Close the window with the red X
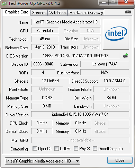Viewport: 135px width, 168px height. pyautogui.click(x=126, y=2)
